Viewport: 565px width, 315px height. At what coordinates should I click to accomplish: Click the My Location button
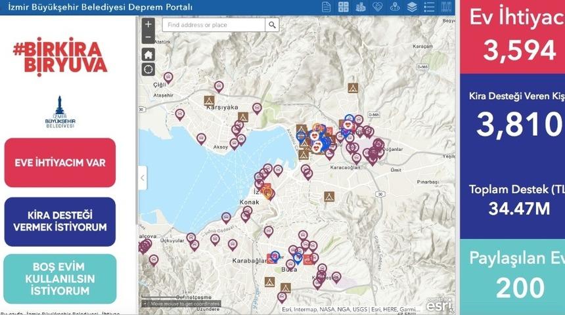[148, 70]
